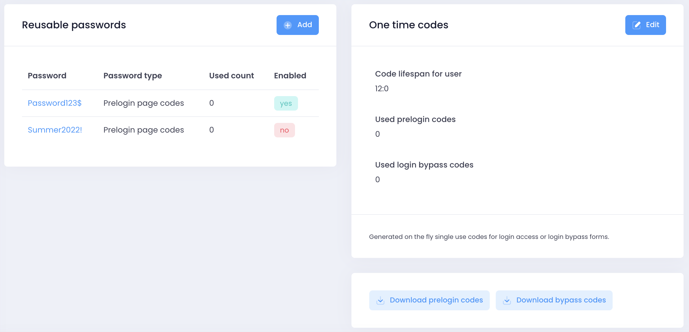689x332 pixels.
Task: Click the Reusable passwords heading
Action: 74,25
